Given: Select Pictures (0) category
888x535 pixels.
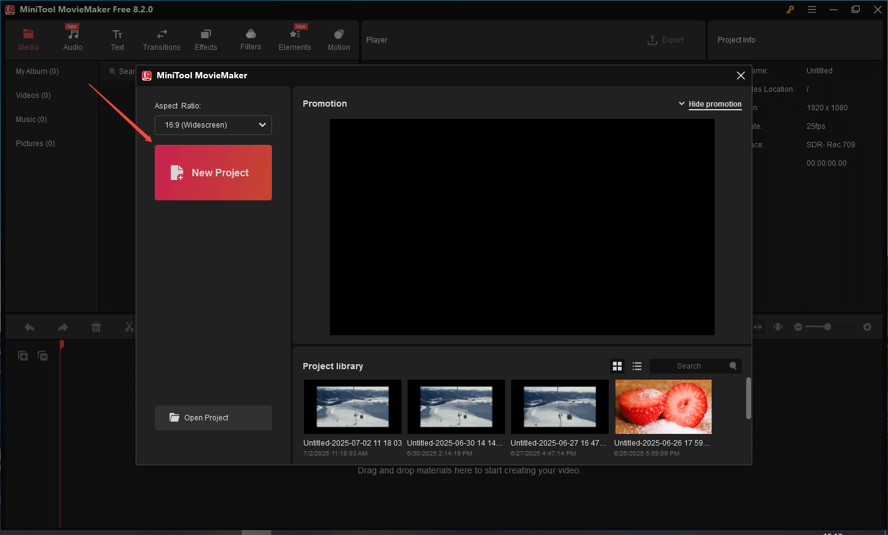Looking at the screenshot, I should pos(35,144).
